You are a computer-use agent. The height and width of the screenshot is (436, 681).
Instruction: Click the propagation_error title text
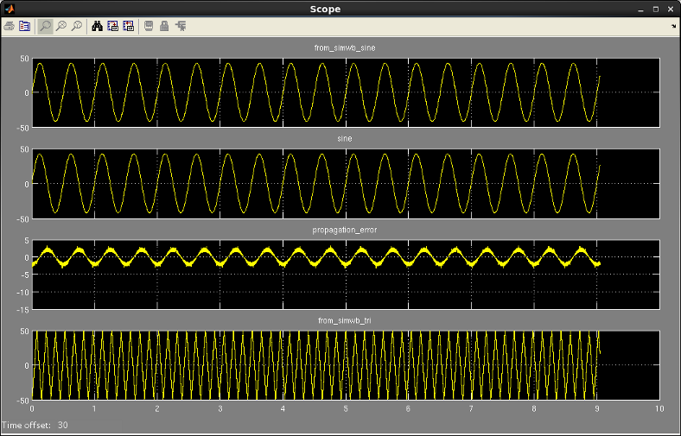[345, 230]
